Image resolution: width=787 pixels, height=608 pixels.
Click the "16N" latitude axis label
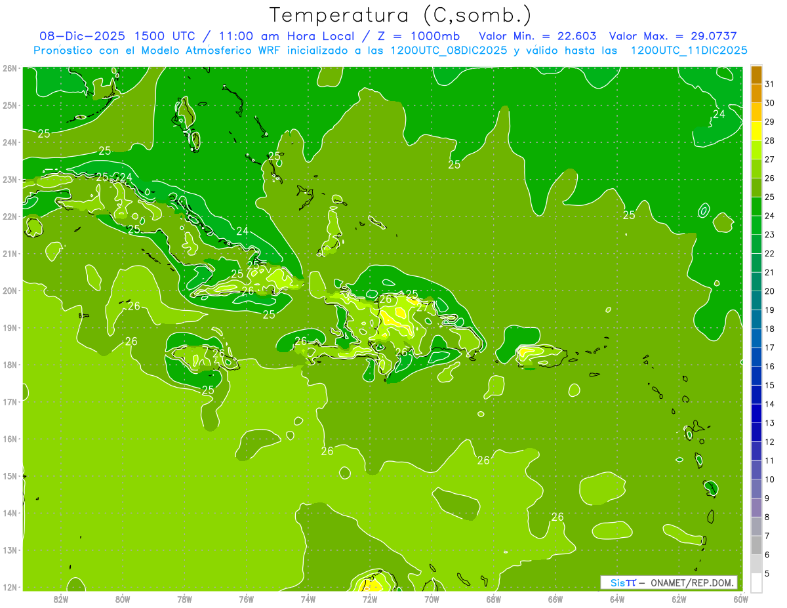click(9, 439)
